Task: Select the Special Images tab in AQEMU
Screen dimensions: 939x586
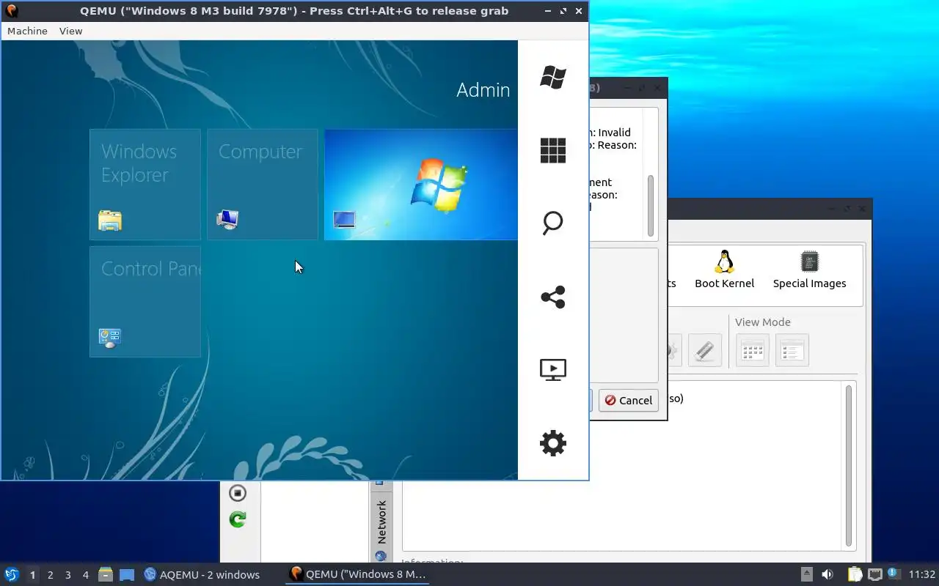Action: point(809,270)
